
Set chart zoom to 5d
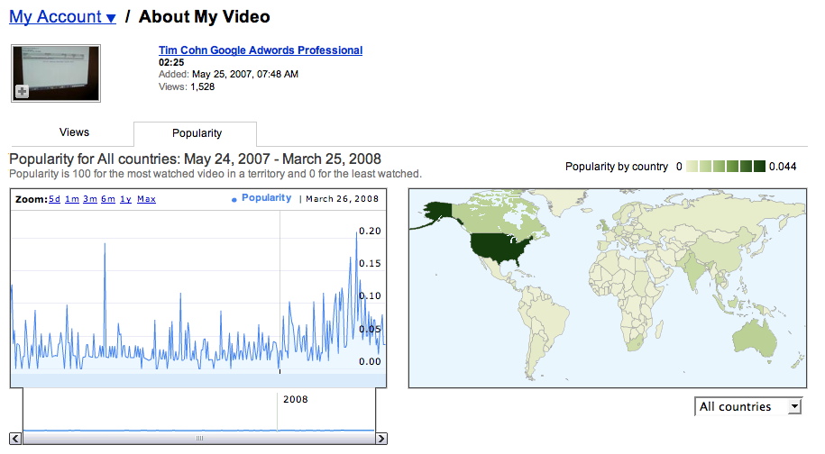[x=55, y=199]
